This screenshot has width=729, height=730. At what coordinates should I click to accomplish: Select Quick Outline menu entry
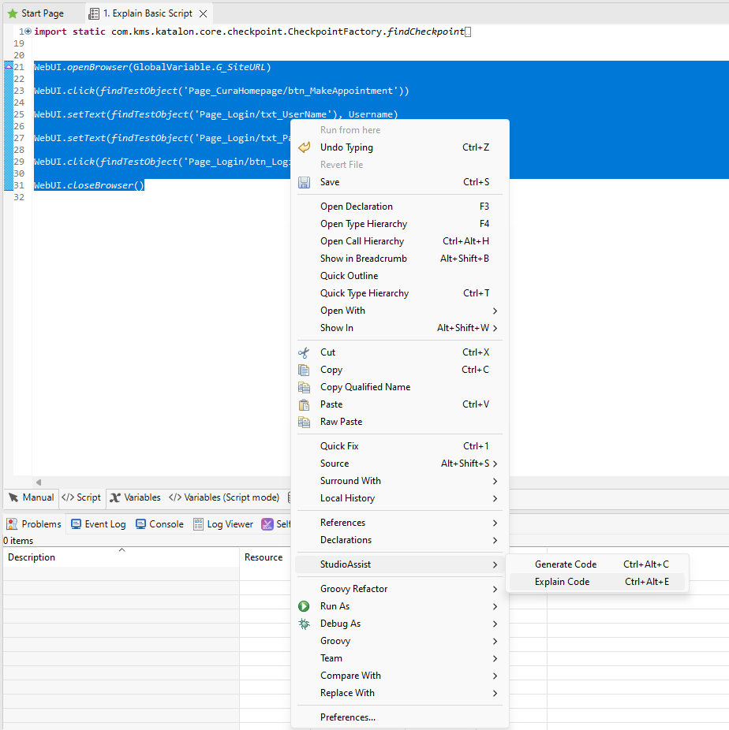[x=399, y=276]
